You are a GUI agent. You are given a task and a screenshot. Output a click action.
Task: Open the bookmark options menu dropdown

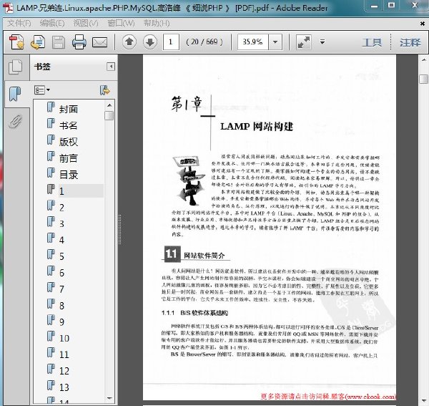(x=42, y=90)
